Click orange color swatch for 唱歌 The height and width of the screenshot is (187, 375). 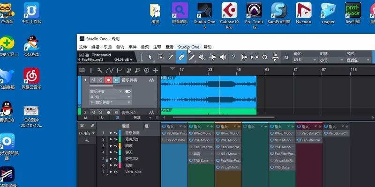tap(120, 146)
